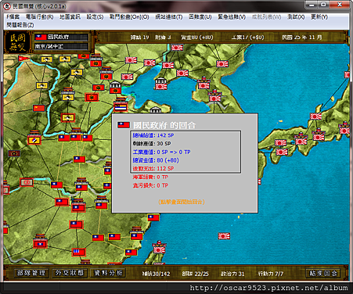Screen dimensions: 353x294
Task: Open the 地圖資訊 menu
Action: pyautogui.click(x=70, y=17)
